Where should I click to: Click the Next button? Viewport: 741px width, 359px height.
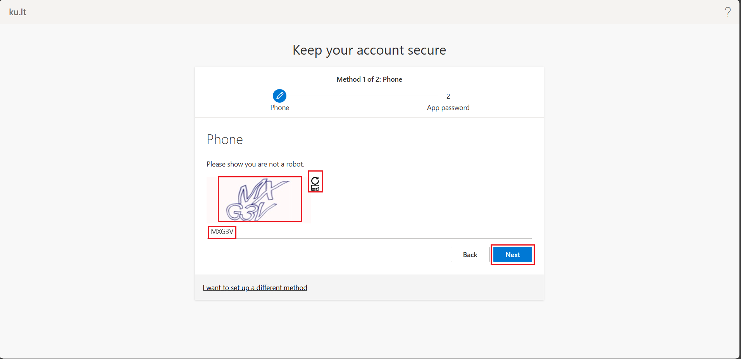click(x=512, y=254)
